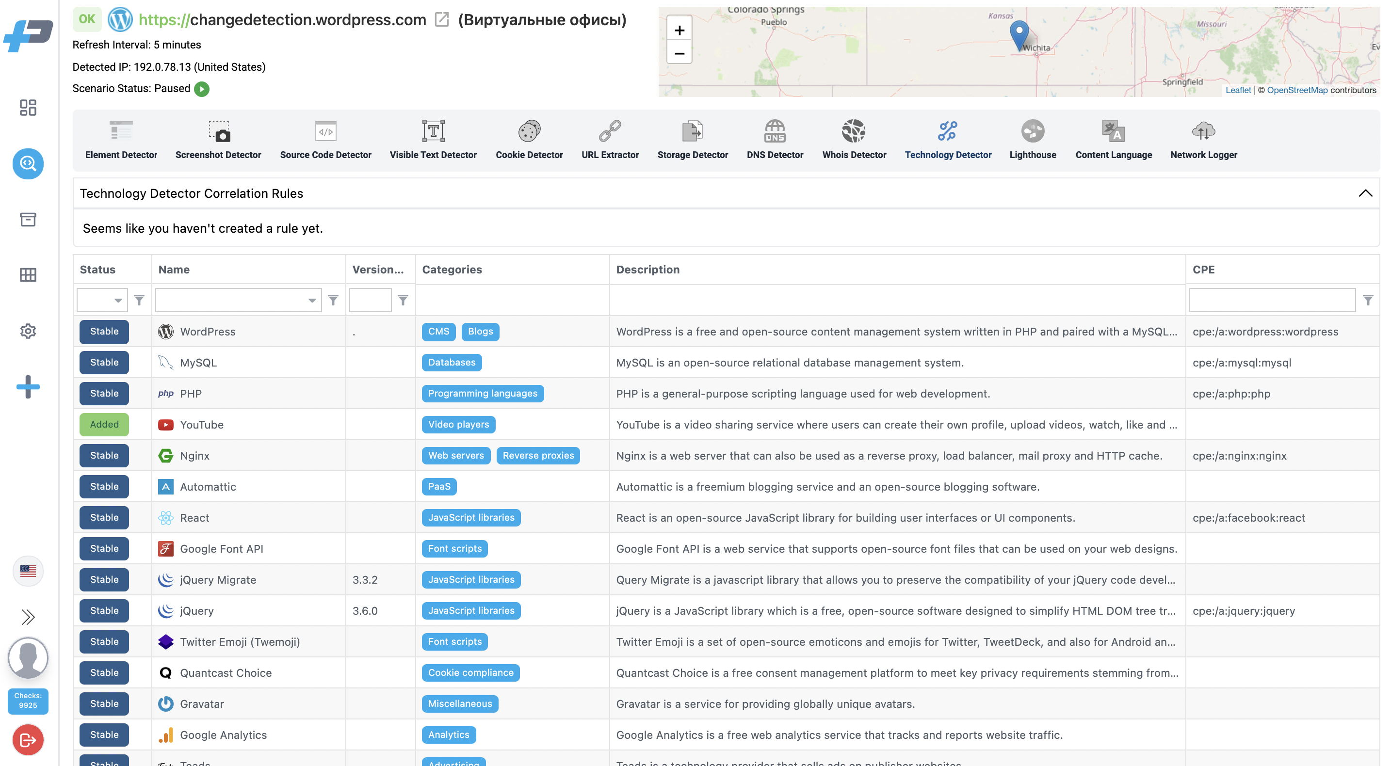This screenshot has height=766, width=1391.
Task: Apply the Status column filter icon
Action: point(139,300)
